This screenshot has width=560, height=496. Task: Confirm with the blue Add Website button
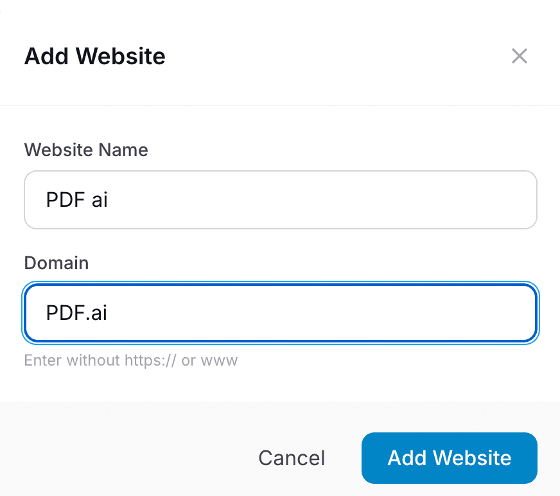click(x=449, y=457)
